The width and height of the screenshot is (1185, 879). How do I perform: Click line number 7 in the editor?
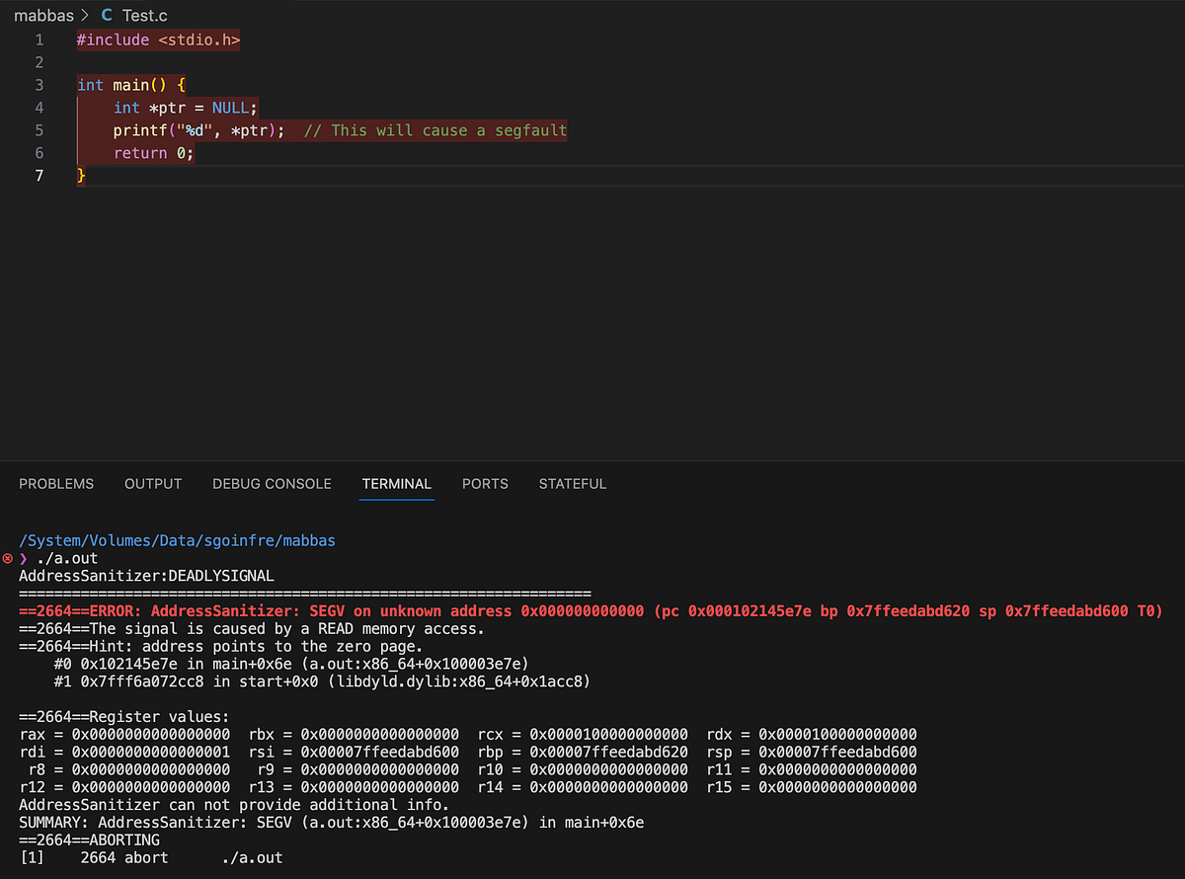(x=39, y=175)
